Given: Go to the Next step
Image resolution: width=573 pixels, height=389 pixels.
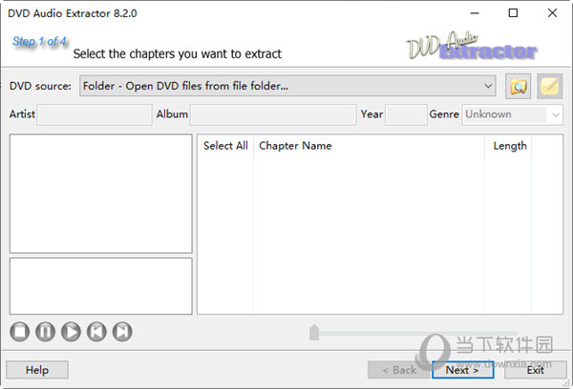Looking at the screenshot, I should click(462, 370).
